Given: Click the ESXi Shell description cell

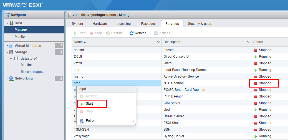Looking at the screenshot, I should [x=206, y=123].
